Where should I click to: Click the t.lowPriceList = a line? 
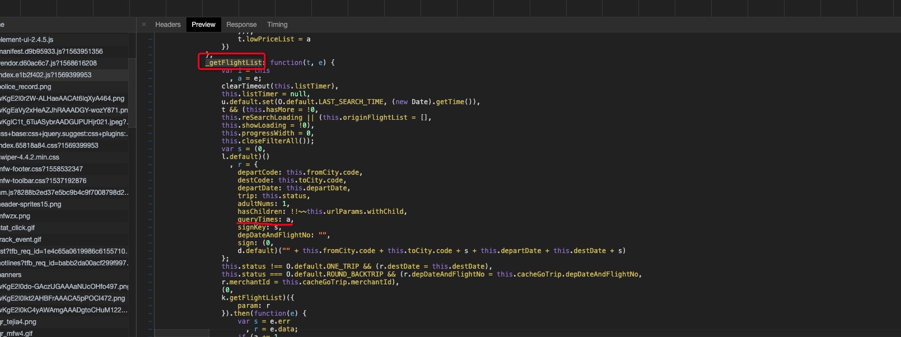point(274,39)
